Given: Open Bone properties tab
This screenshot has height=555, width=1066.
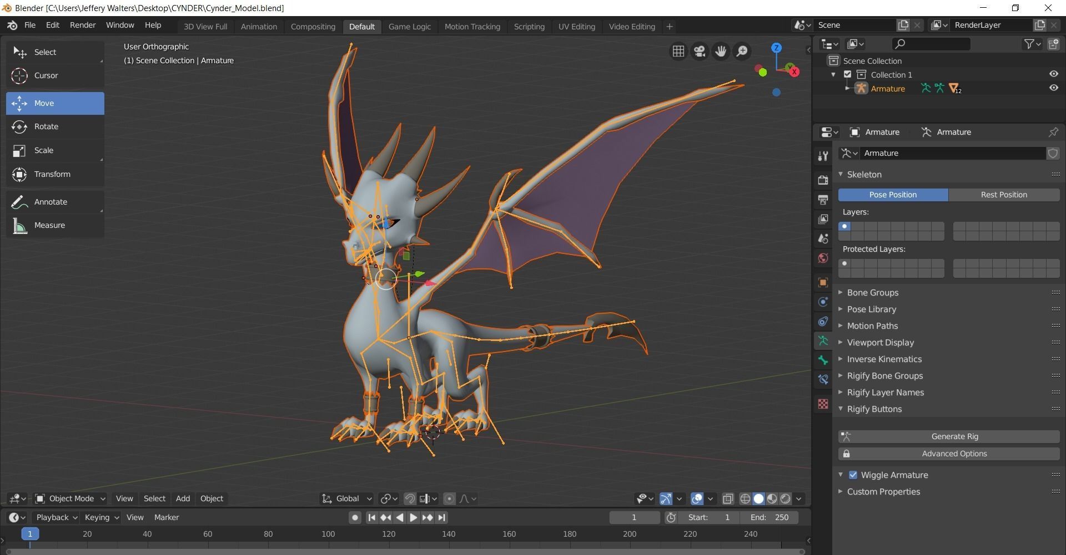Looking at the screenshot, I should 823,360.
